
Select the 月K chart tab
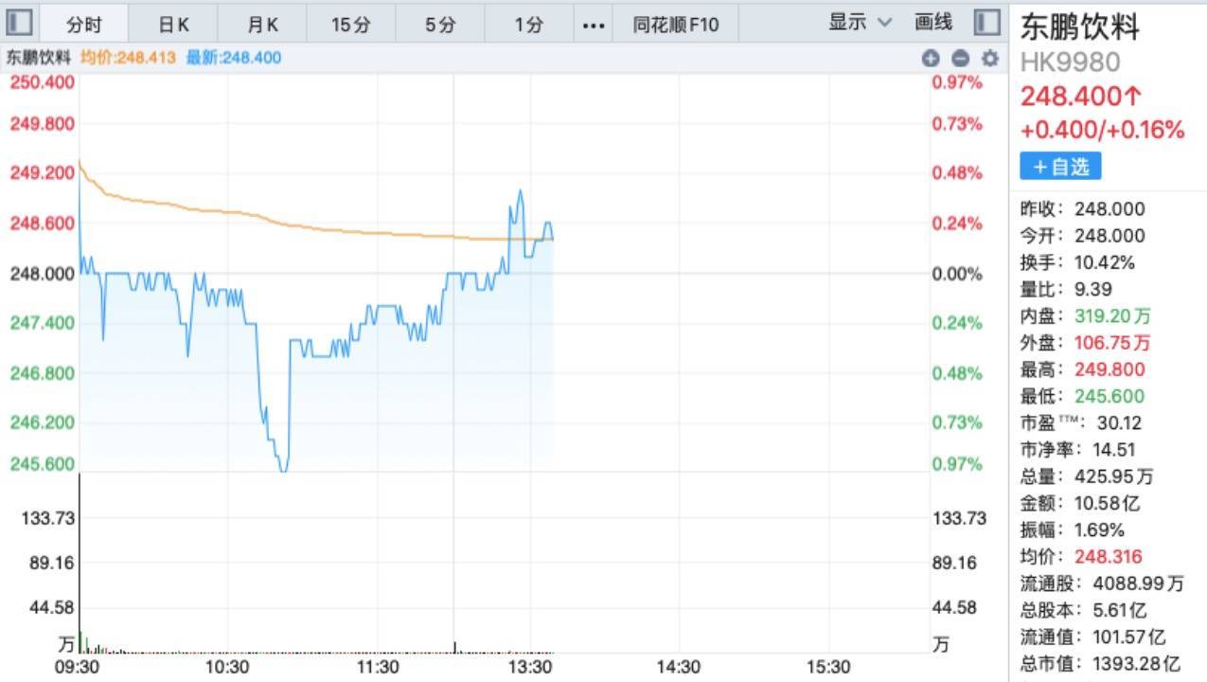click(262, 25)
